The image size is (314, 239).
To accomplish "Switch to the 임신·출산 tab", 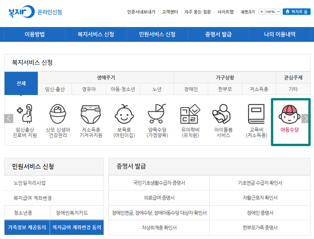I will coord(55,89).
